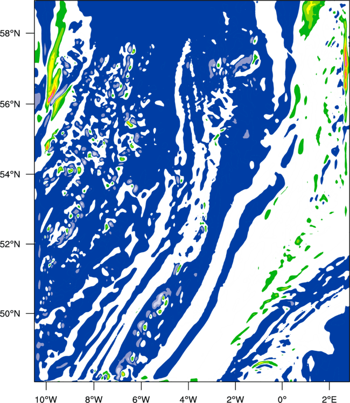Click the 52°N latitude label

10,244
